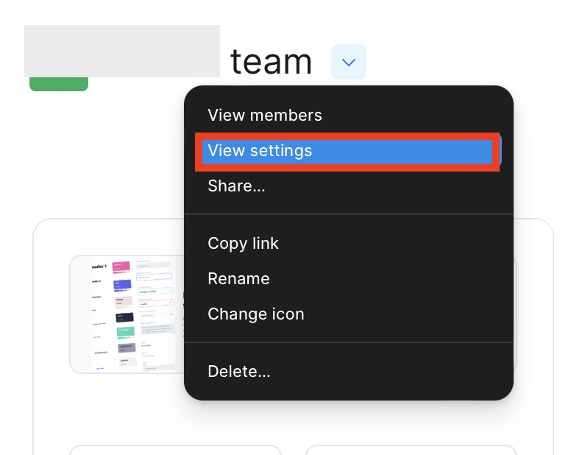The height and width of the screenshot is (455, 571).
Task: Choose View settings in the menu
Action: pyautogui.click(x=349, y=151)
